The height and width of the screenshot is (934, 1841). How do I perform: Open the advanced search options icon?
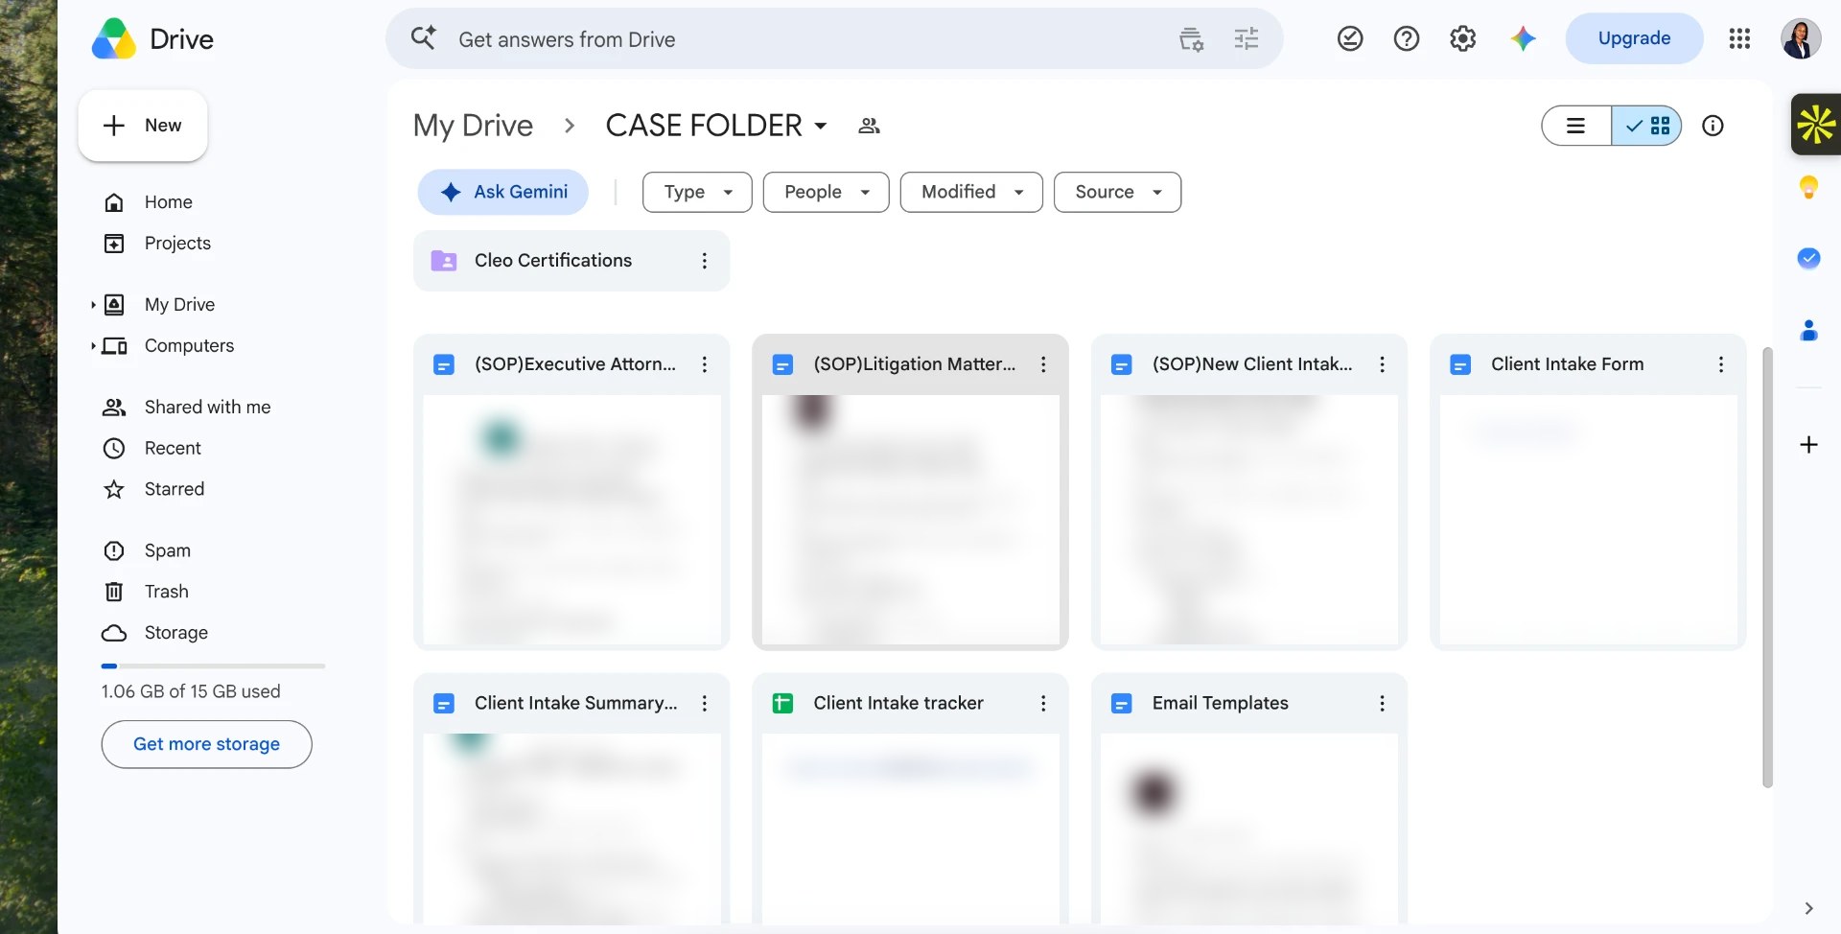tap(1246, 39)
